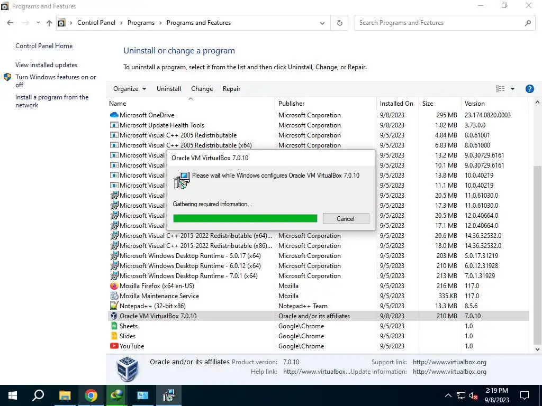
Task: Click the Desktop Runtime 5.0.17 icon
Action: 114,256
